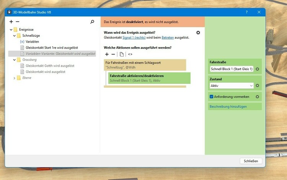Copy the action using the document icon
287x180 pixels.
(x=122, y=54)
